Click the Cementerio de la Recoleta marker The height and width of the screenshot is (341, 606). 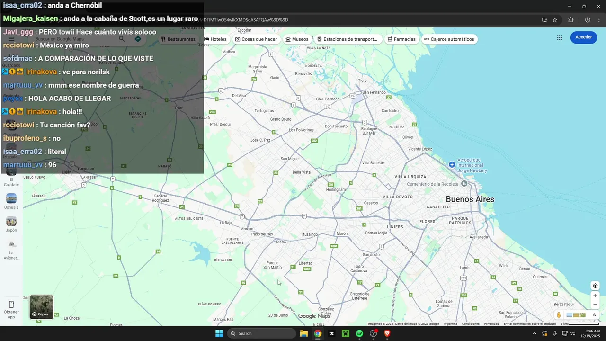(464, 183)
